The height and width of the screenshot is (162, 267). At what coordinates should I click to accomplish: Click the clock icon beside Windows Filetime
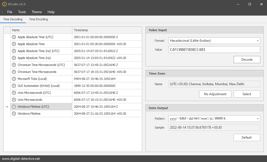point(14,114)
